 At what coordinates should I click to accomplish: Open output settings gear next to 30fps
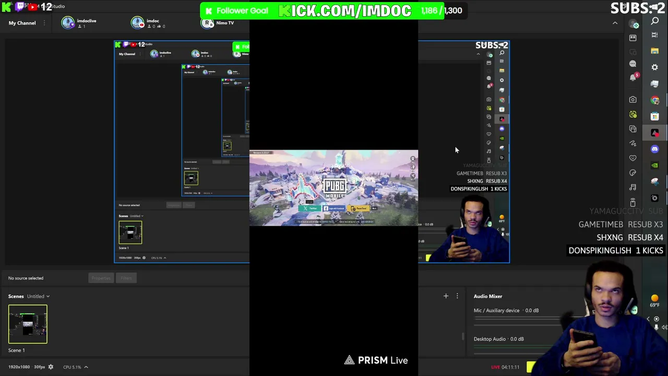tap(51, 367)
